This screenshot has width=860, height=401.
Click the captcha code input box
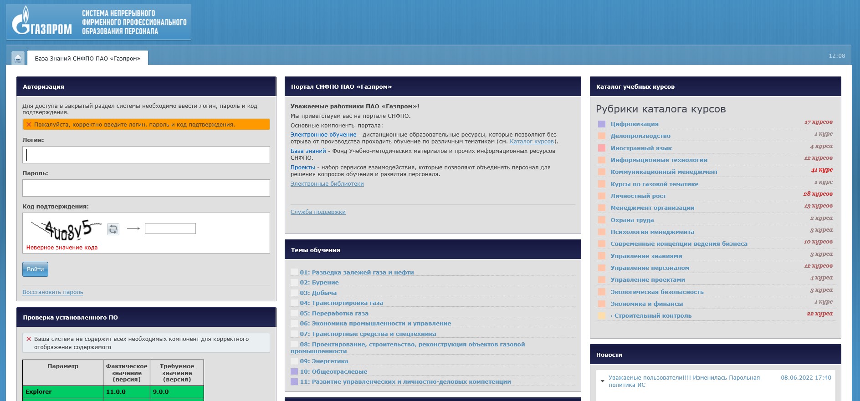170,228
